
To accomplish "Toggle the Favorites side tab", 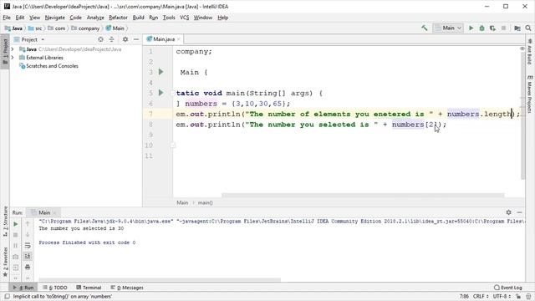I will (x=5, y=262).
